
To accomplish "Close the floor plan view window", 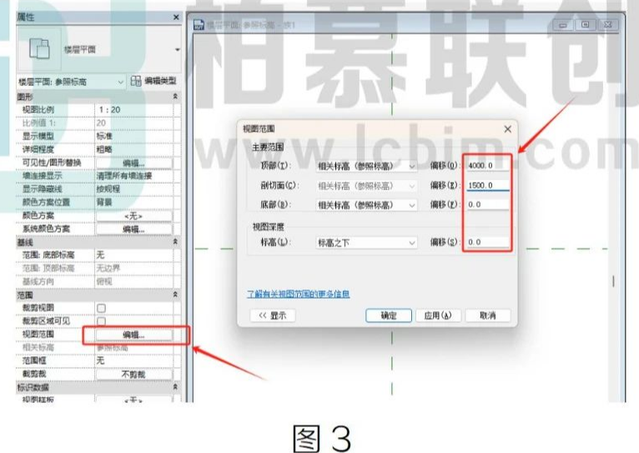I will pos(608,25).
